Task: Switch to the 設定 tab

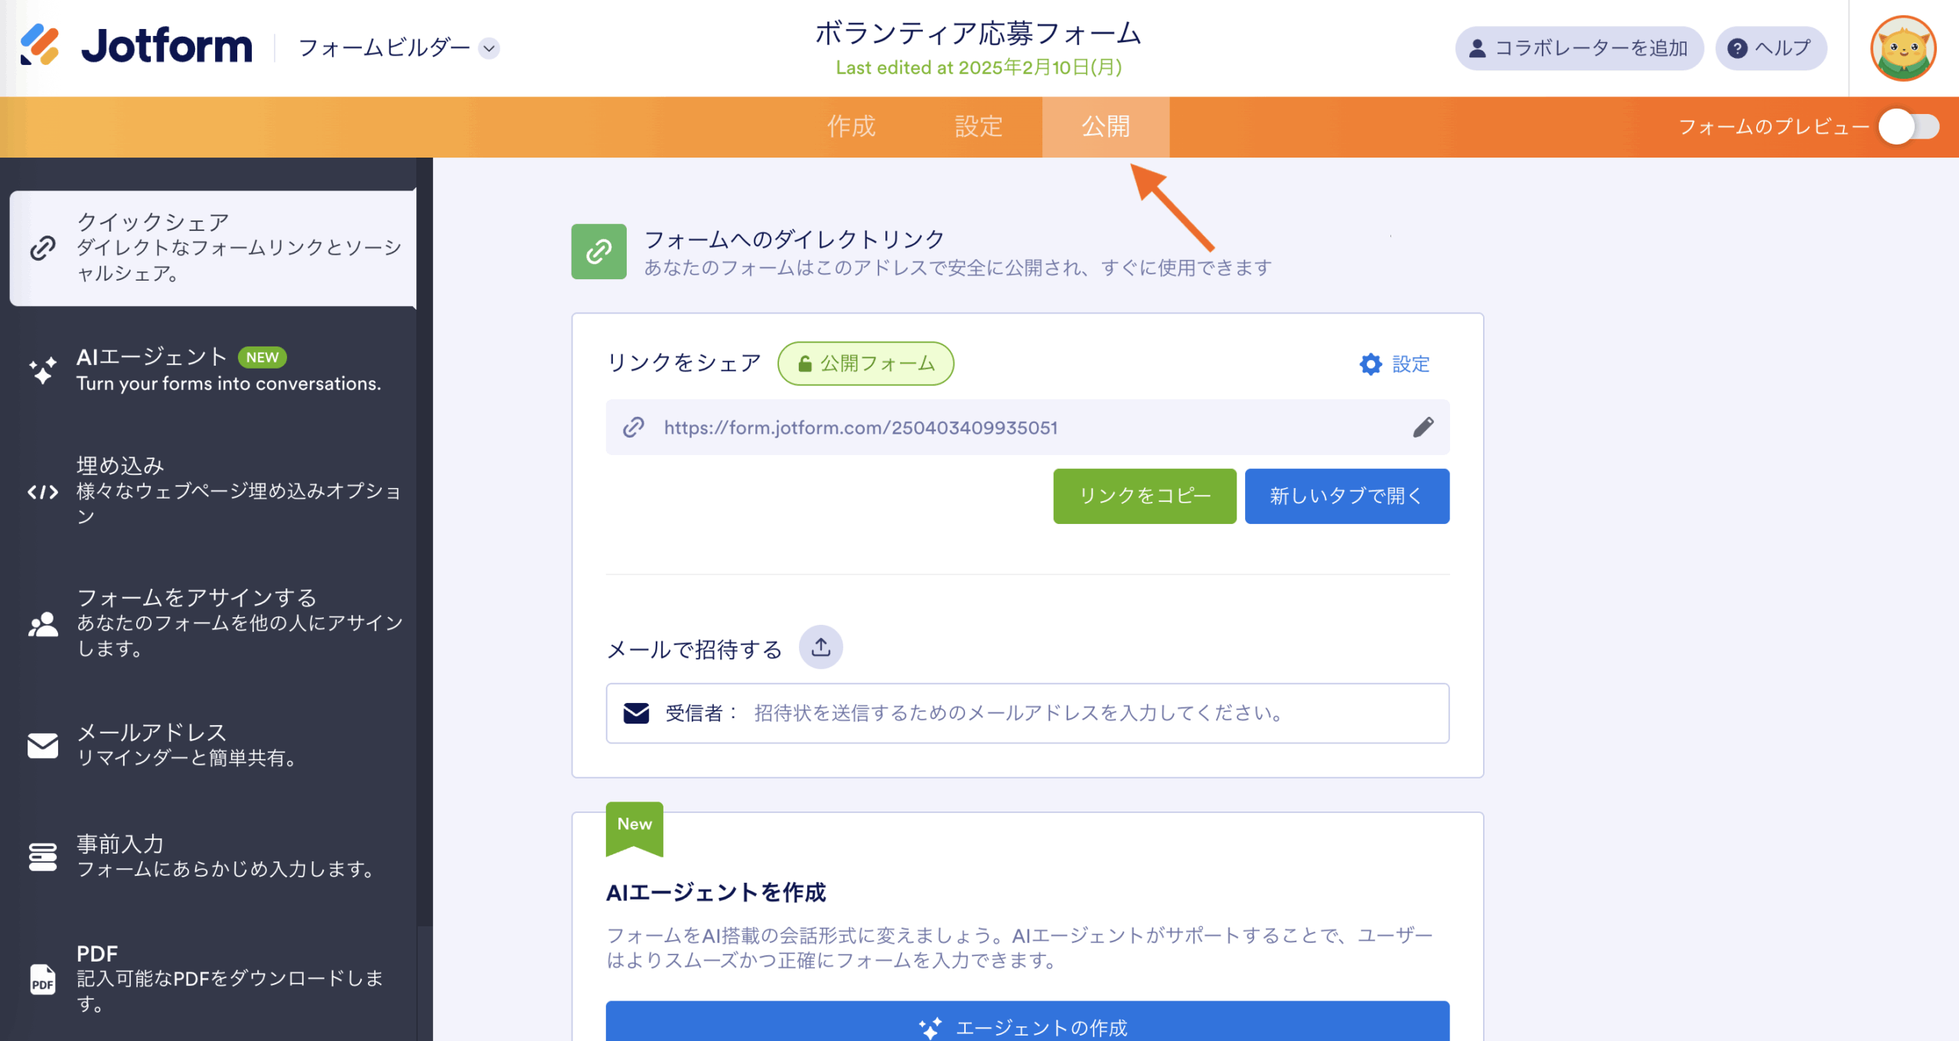Action: click(978, 127)
